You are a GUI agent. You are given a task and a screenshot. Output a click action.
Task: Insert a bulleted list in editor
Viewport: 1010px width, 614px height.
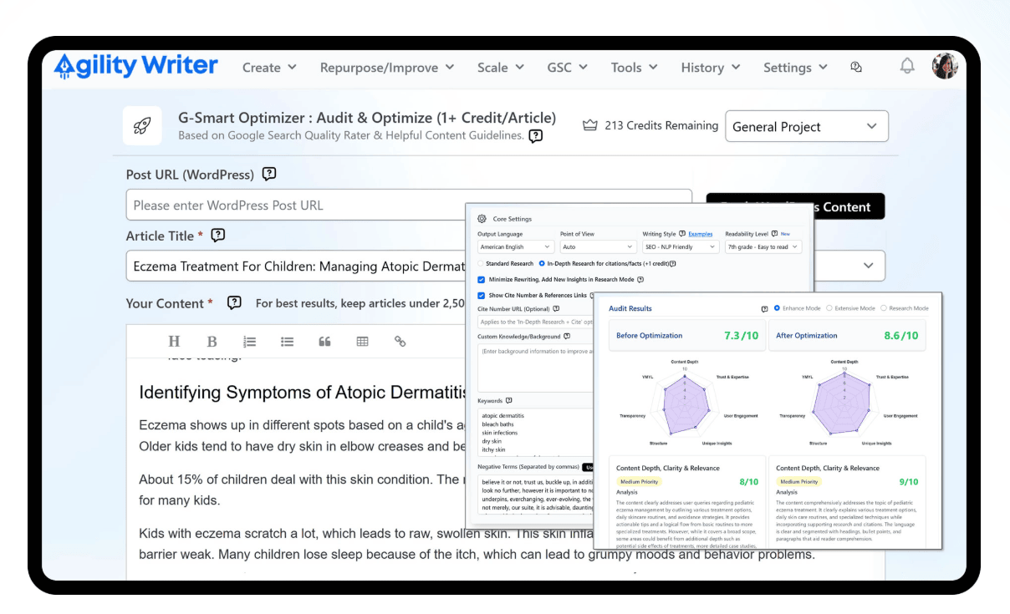287,342
